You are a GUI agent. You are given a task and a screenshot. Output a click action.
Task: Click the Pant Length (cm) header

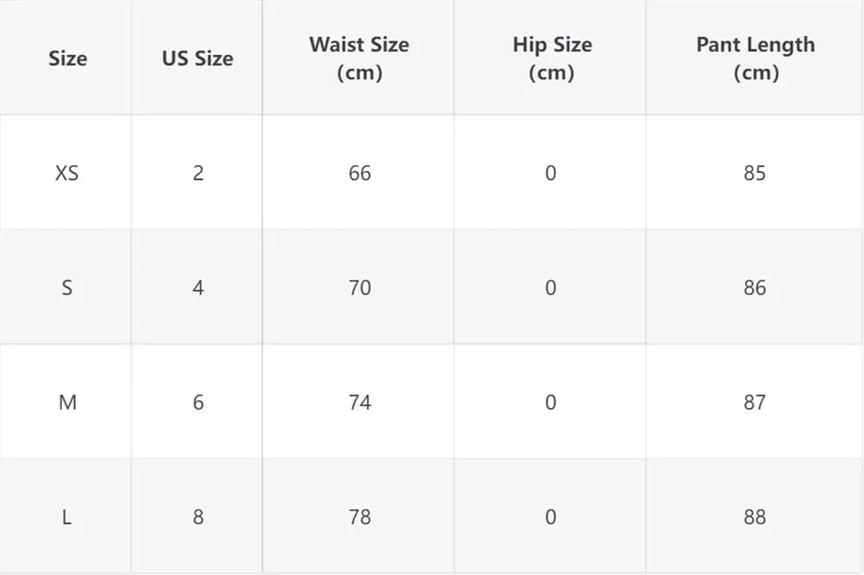click(755, 59)
